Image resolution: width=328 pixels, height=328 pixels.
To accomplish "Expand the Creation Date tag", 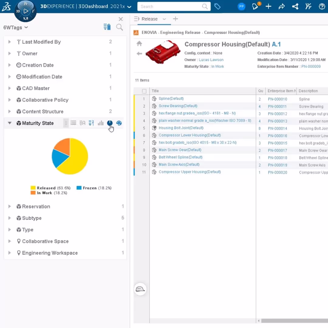I will (9, 65).
